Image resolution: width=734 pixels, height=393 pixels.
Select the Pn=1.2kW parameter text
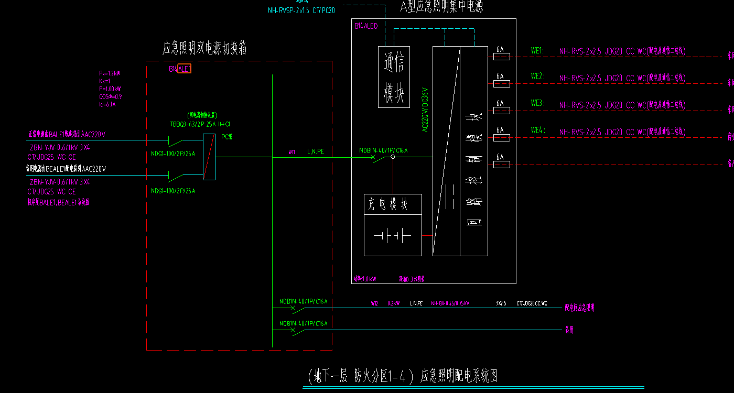[x=110, y=73]
